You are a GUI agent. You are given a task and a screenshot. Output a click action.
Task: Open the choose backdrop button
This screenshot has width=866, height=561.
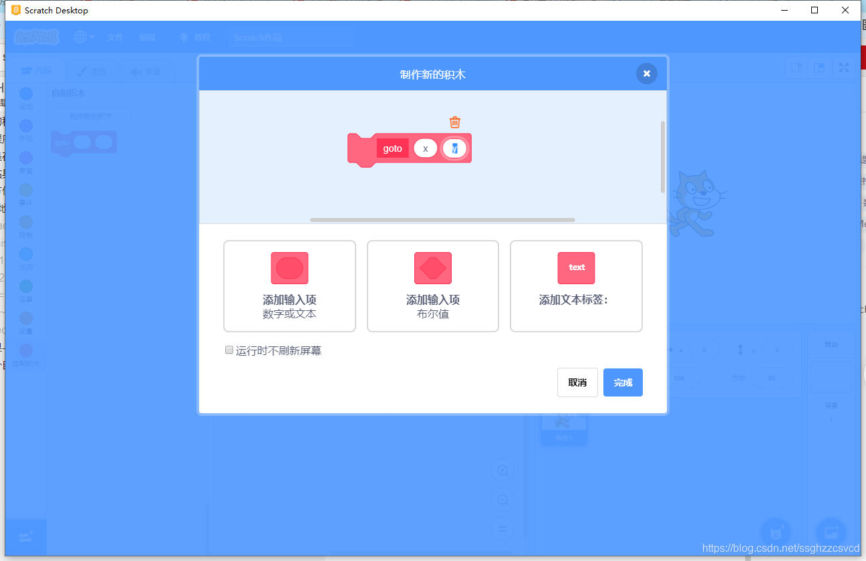(831, 533)
